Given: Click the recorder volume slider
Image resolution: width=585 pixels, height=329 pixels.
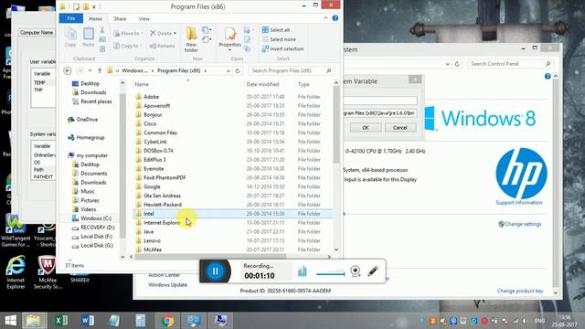Looking at the screenshot, I should [331, 274].
